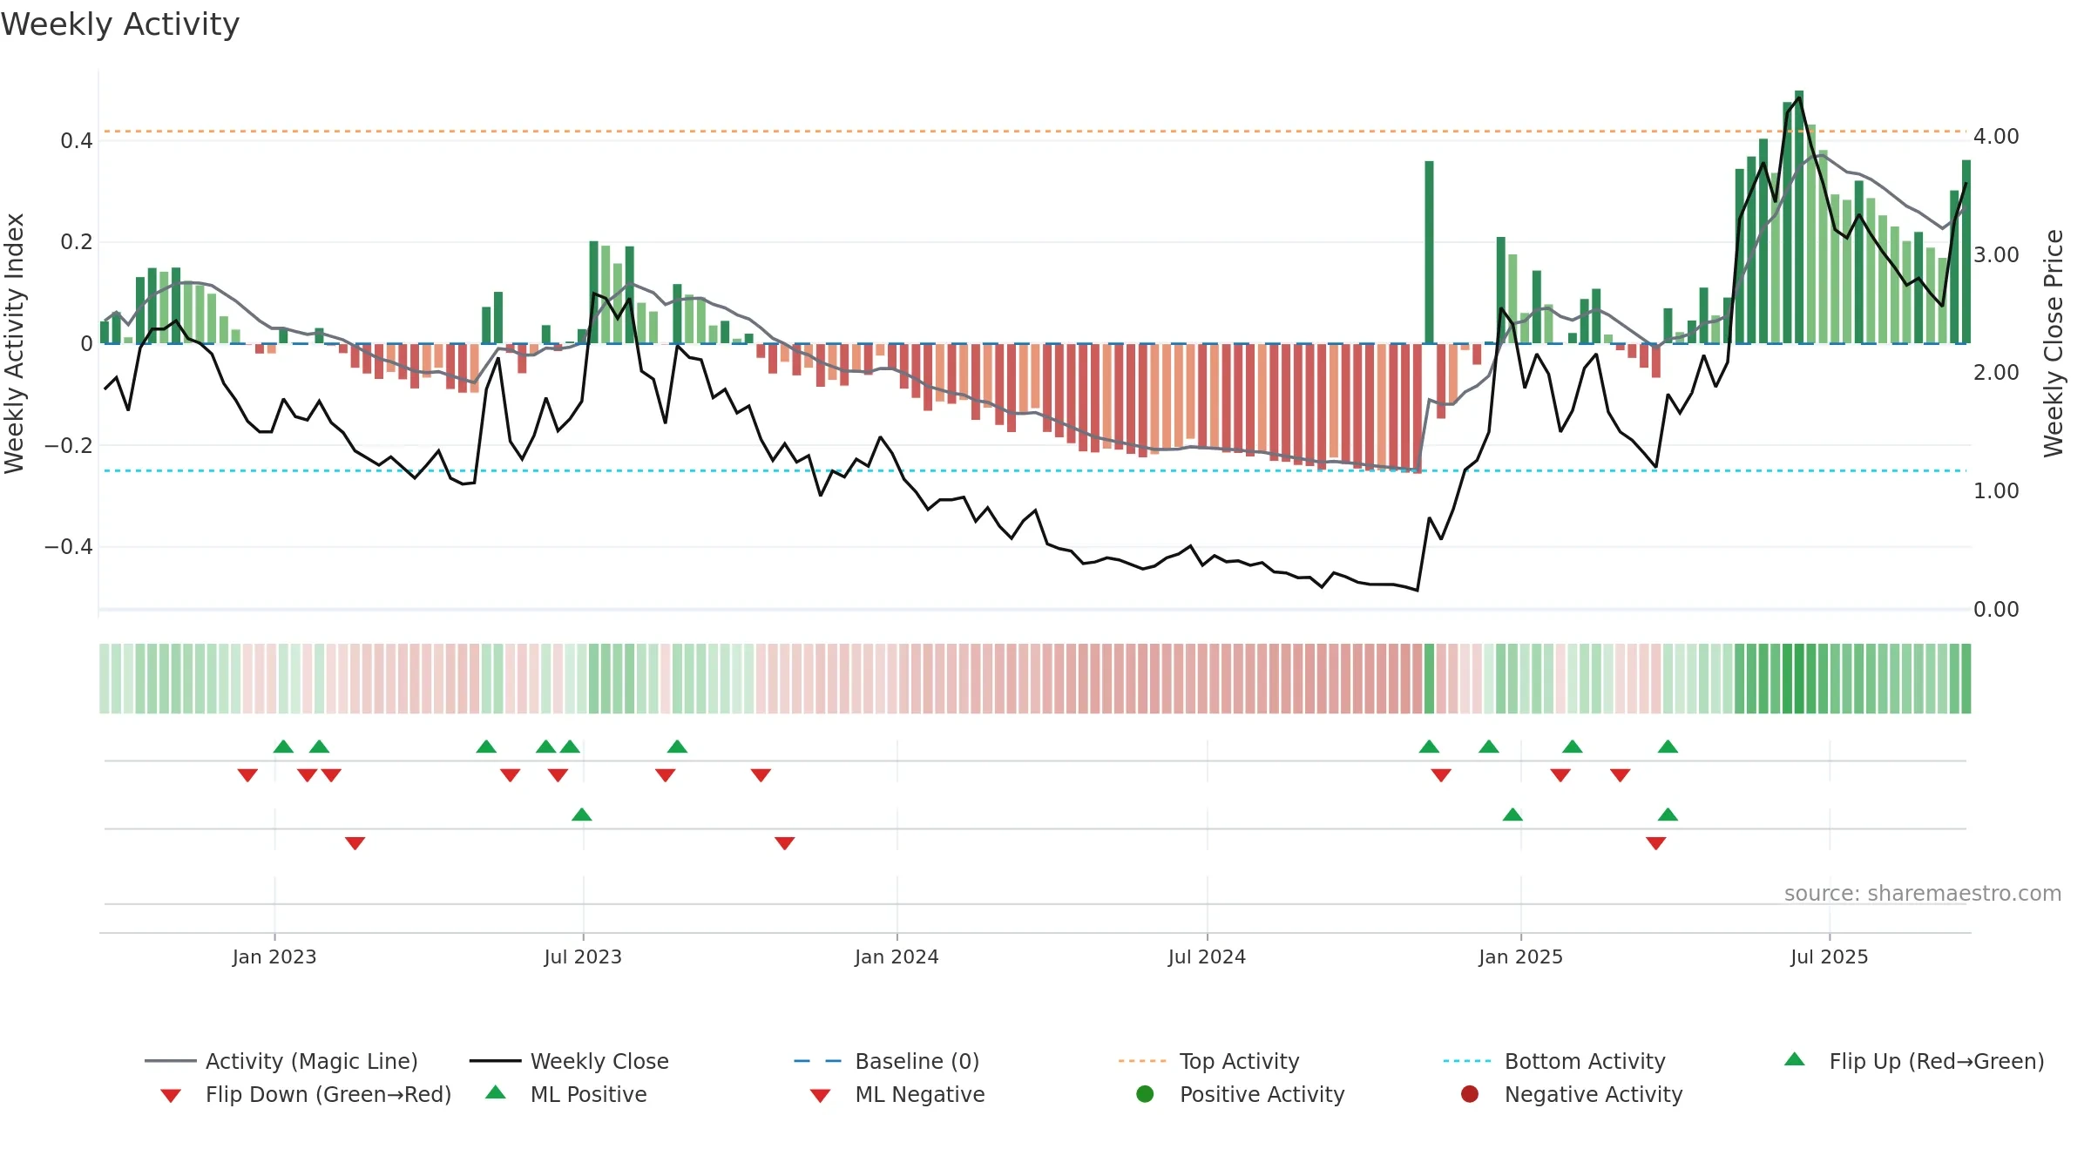Click the ML Positive triangle near Jul 2023
The width and height of the screenshot is (2091, 1176).
(x=582, y=814)
